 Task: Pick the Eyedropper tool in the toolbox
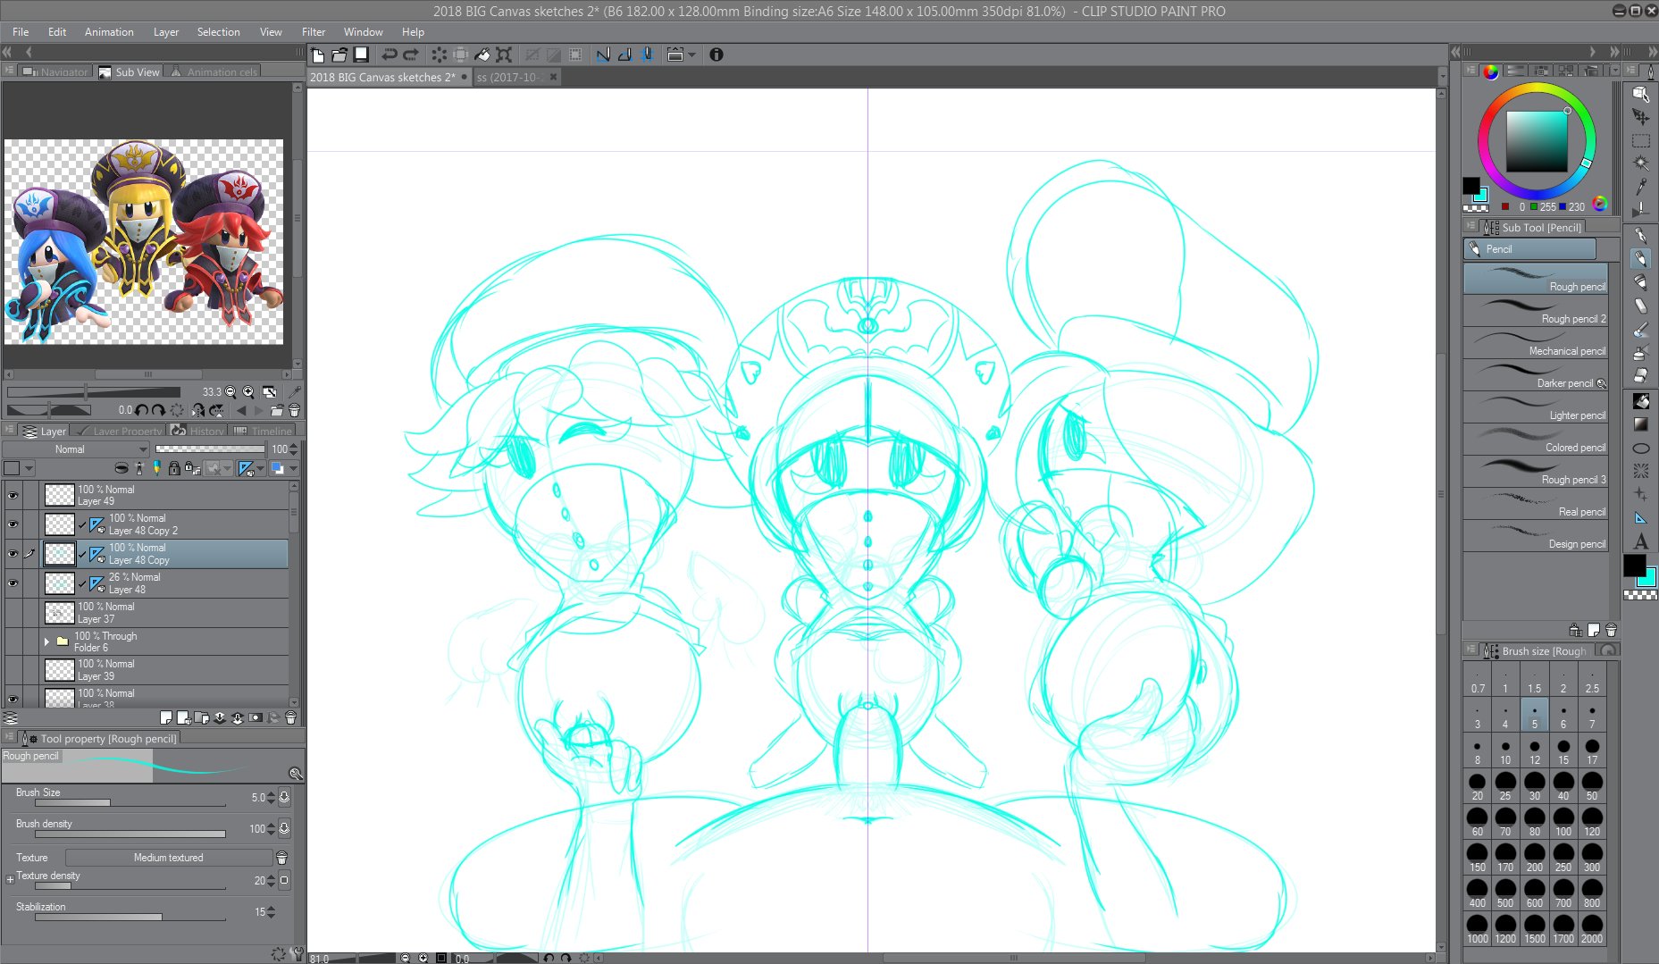click(1640, 186)
